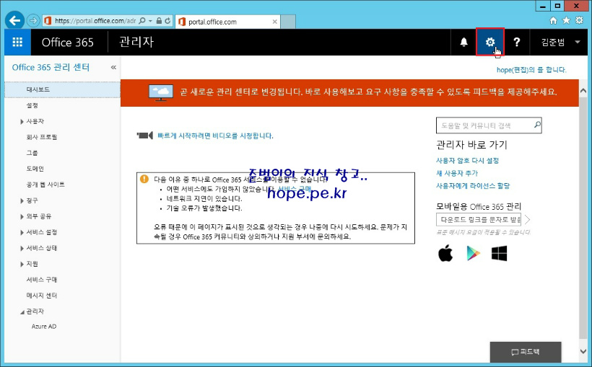Expand the 지원 navigation group
The height and width of the screenshot is (367, 592).
click(x=22, y=264)
